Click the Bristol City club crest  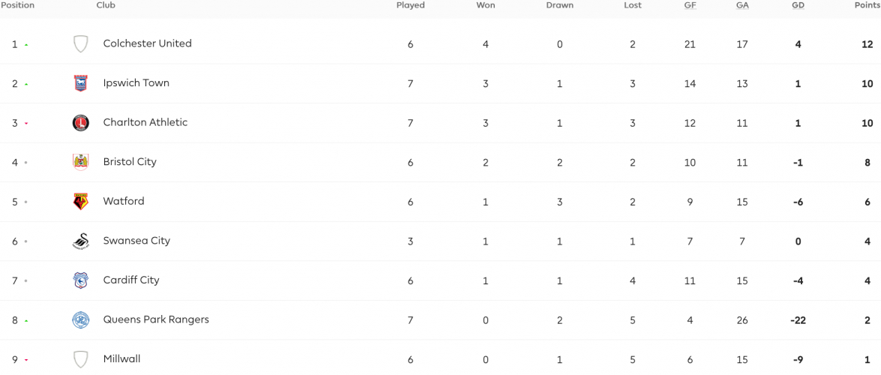point(81,162)
